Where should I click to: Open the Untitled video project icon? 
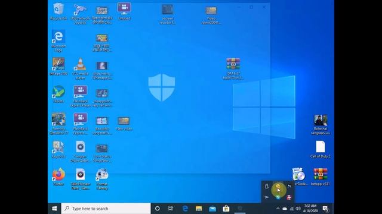click(124, 11)
